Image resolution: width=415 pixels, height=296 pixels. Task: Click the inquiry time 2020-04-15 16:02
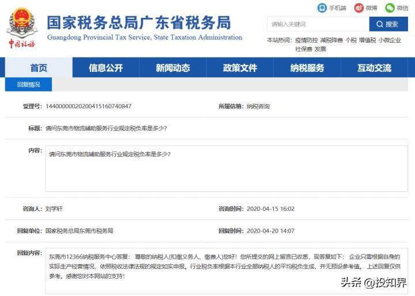click(270, 208)
